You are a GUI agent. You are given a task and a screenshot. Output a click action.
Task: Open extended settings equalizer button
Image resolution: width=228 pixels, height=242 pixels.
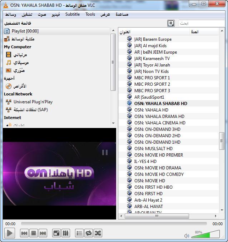[x=65, y=233]
